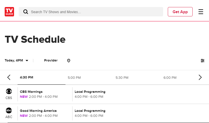Click the location pin icon
Image resolution: width=209 pixels, height=123 pixels.
(69, 61)
